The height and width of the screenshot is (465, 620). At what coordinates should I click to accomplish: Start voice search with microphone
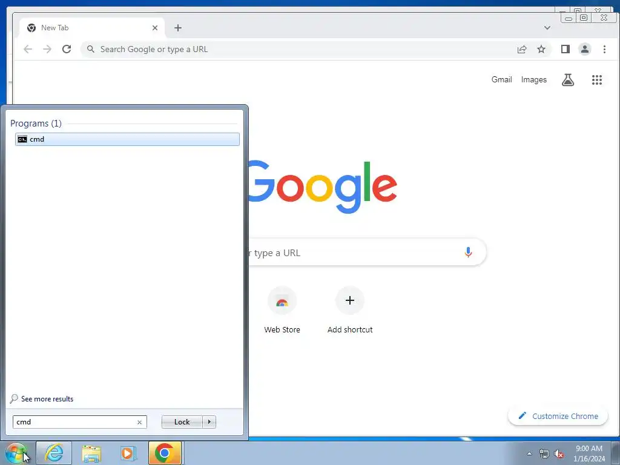coord(468,252)
